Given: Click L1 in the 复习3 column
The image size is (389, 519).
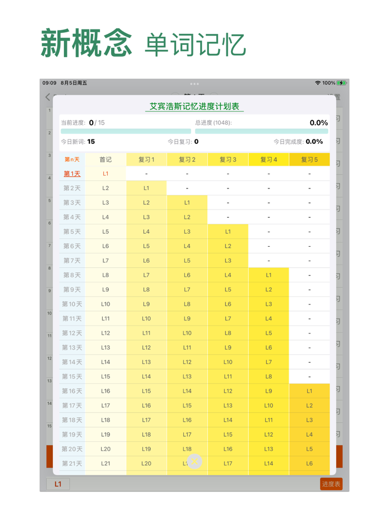Looking at the screenshot, I should [228, 232].
